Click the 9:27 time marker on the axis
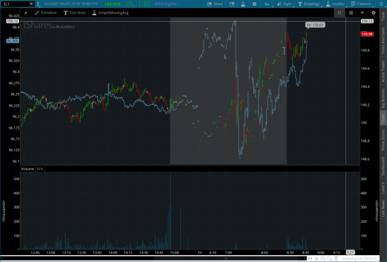 click(x=350, y=252)
